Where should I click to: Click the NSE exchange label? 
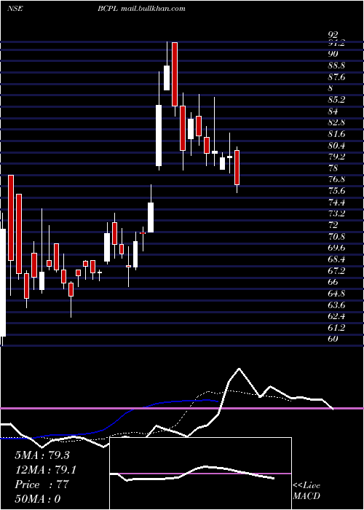point(15,9)
